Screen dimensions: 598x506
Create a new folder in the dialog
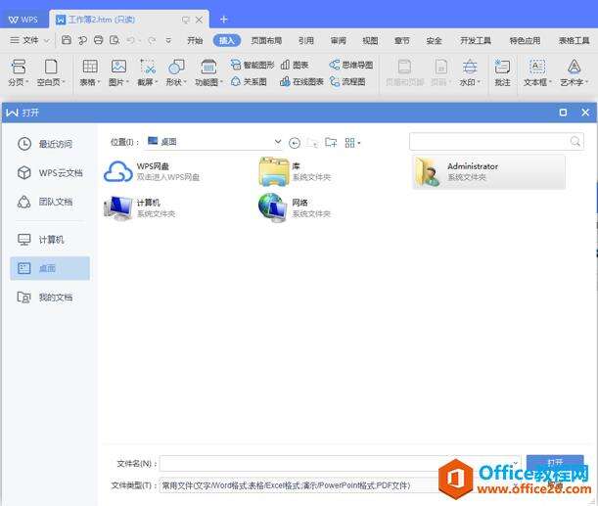[331, 142]
